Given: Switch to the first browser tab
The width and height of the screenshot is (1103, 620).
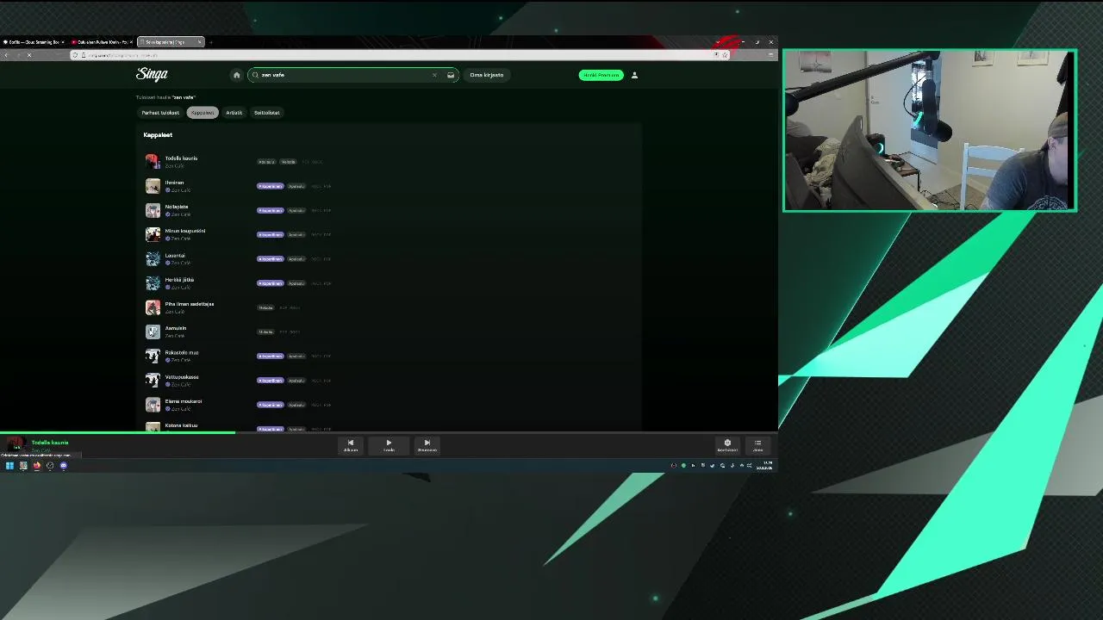Looking at the screenshot, I should [x=34, y=42].
